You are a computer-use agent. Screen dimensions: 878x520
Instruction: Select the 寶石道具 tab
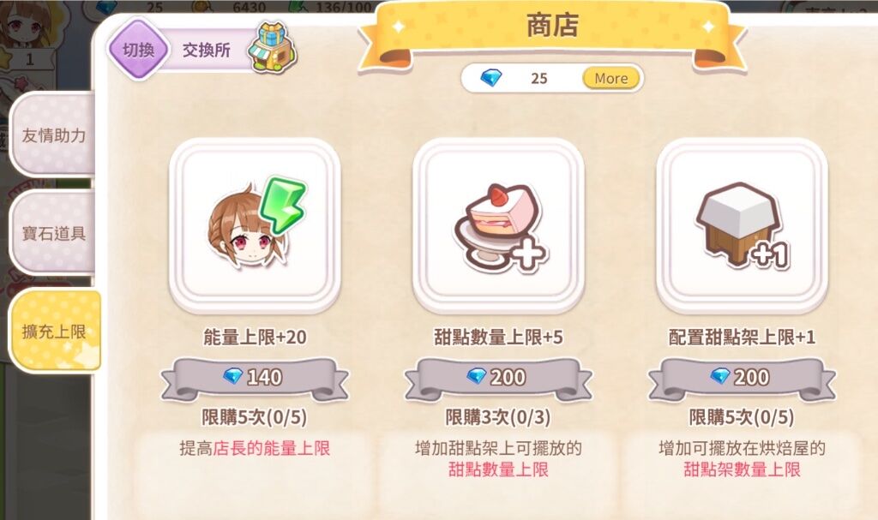pos(52,233)
